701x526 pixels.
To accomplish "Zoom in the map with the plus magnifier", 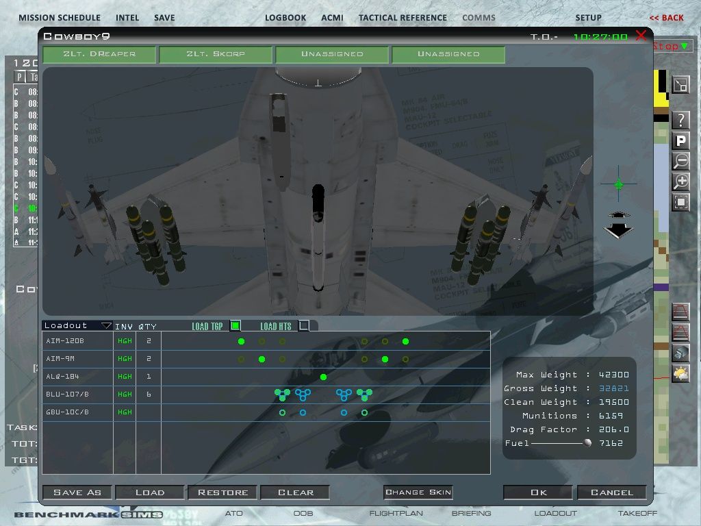I will 681,181.
